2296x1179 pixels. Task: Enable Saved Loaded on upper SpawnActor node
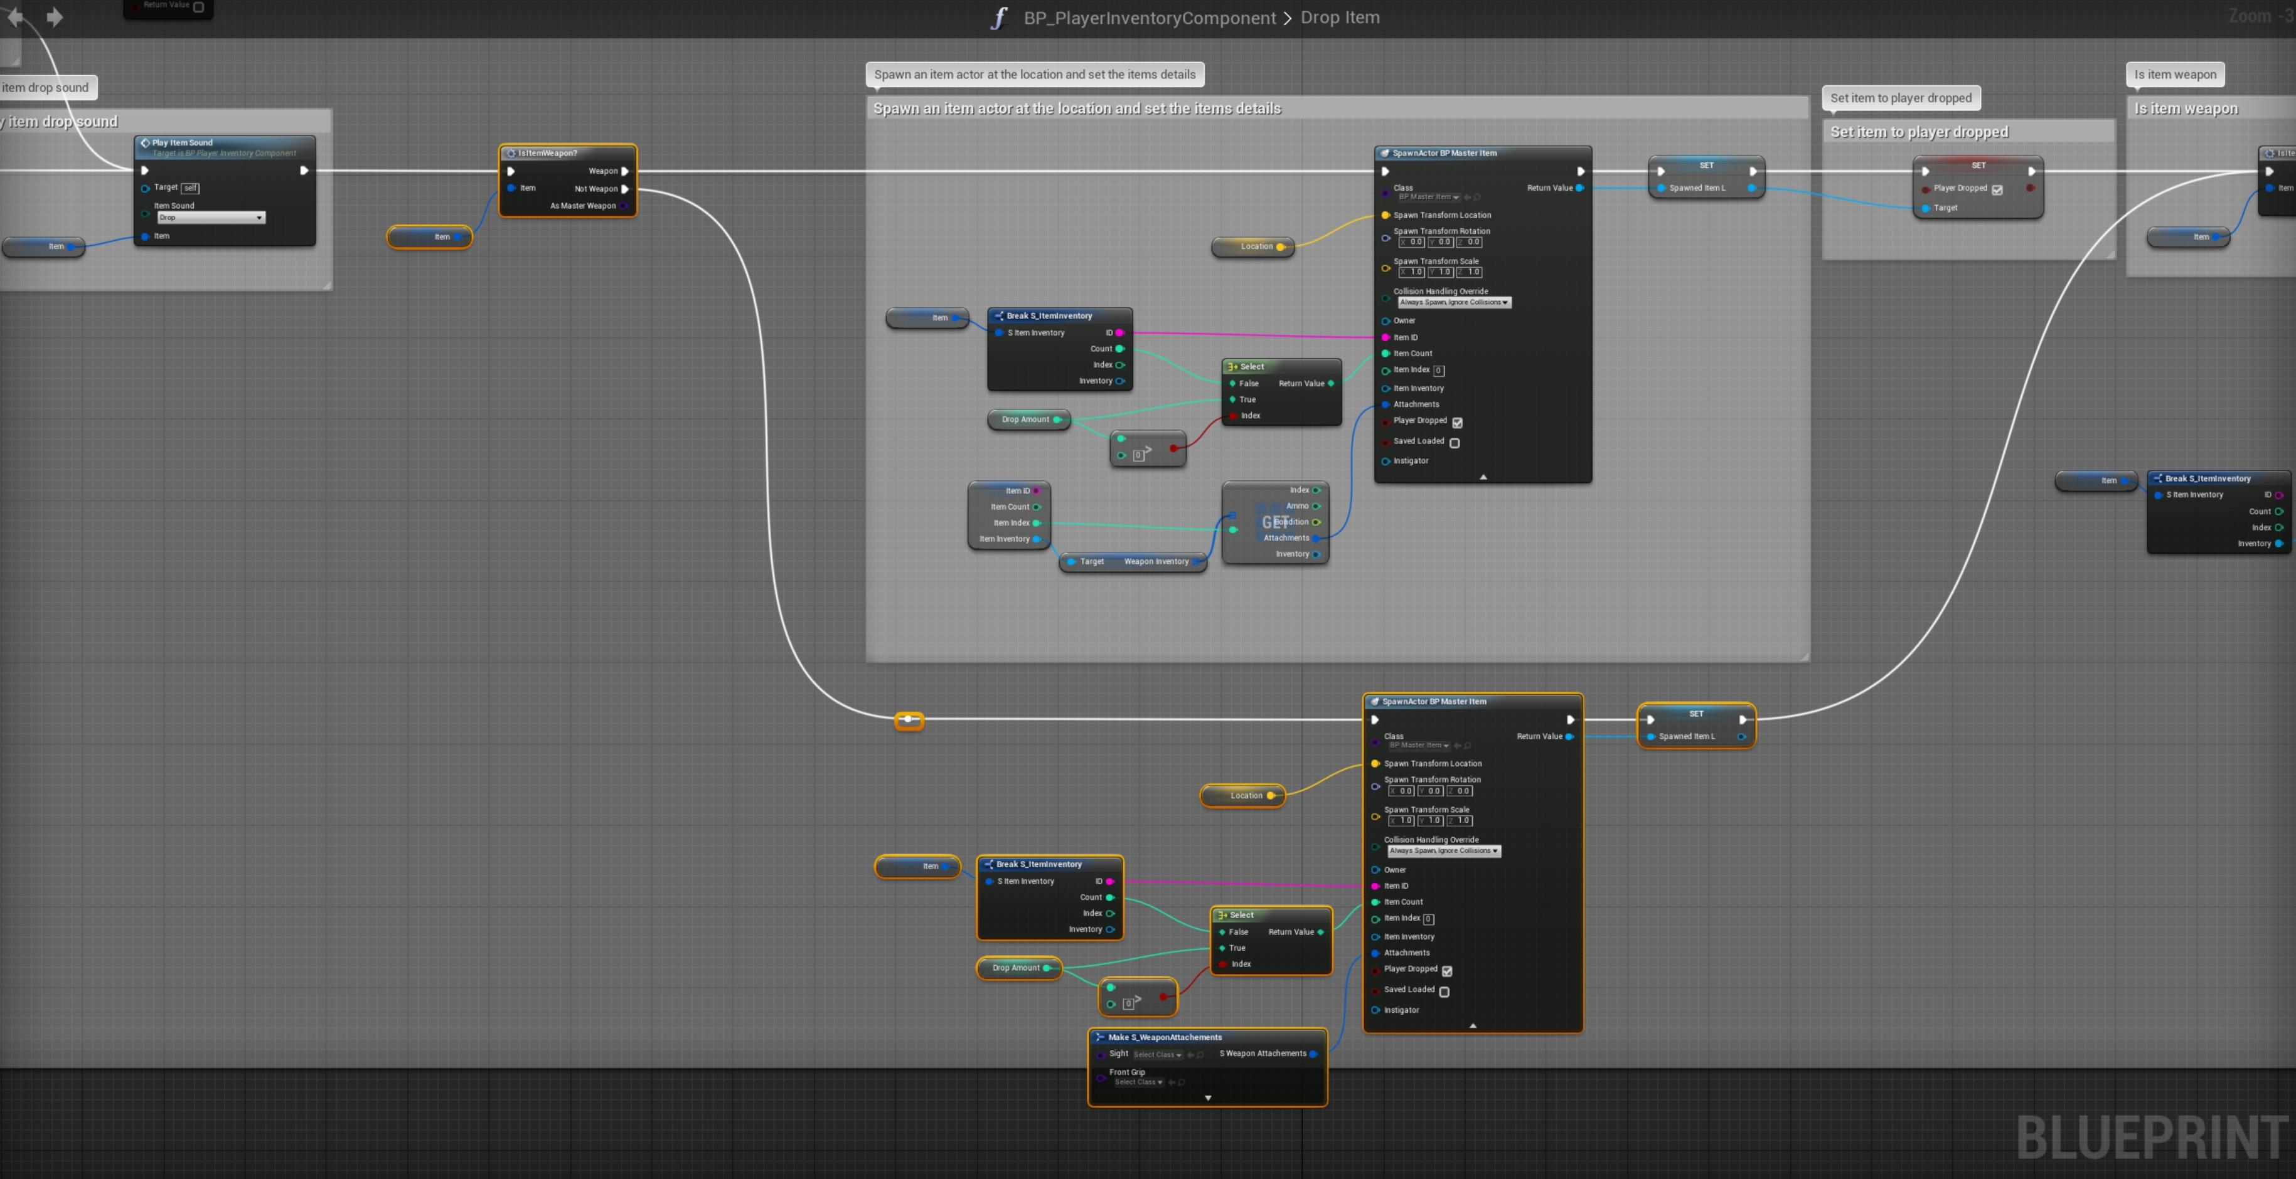(1455, 443)
